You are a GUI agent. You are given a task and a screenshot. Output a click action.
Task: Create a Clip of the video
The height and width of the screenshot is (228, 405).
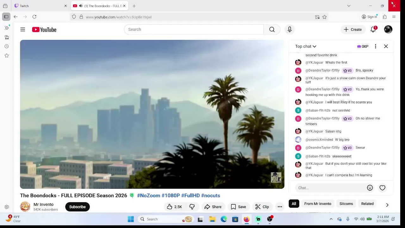click(x=262, y=207)
